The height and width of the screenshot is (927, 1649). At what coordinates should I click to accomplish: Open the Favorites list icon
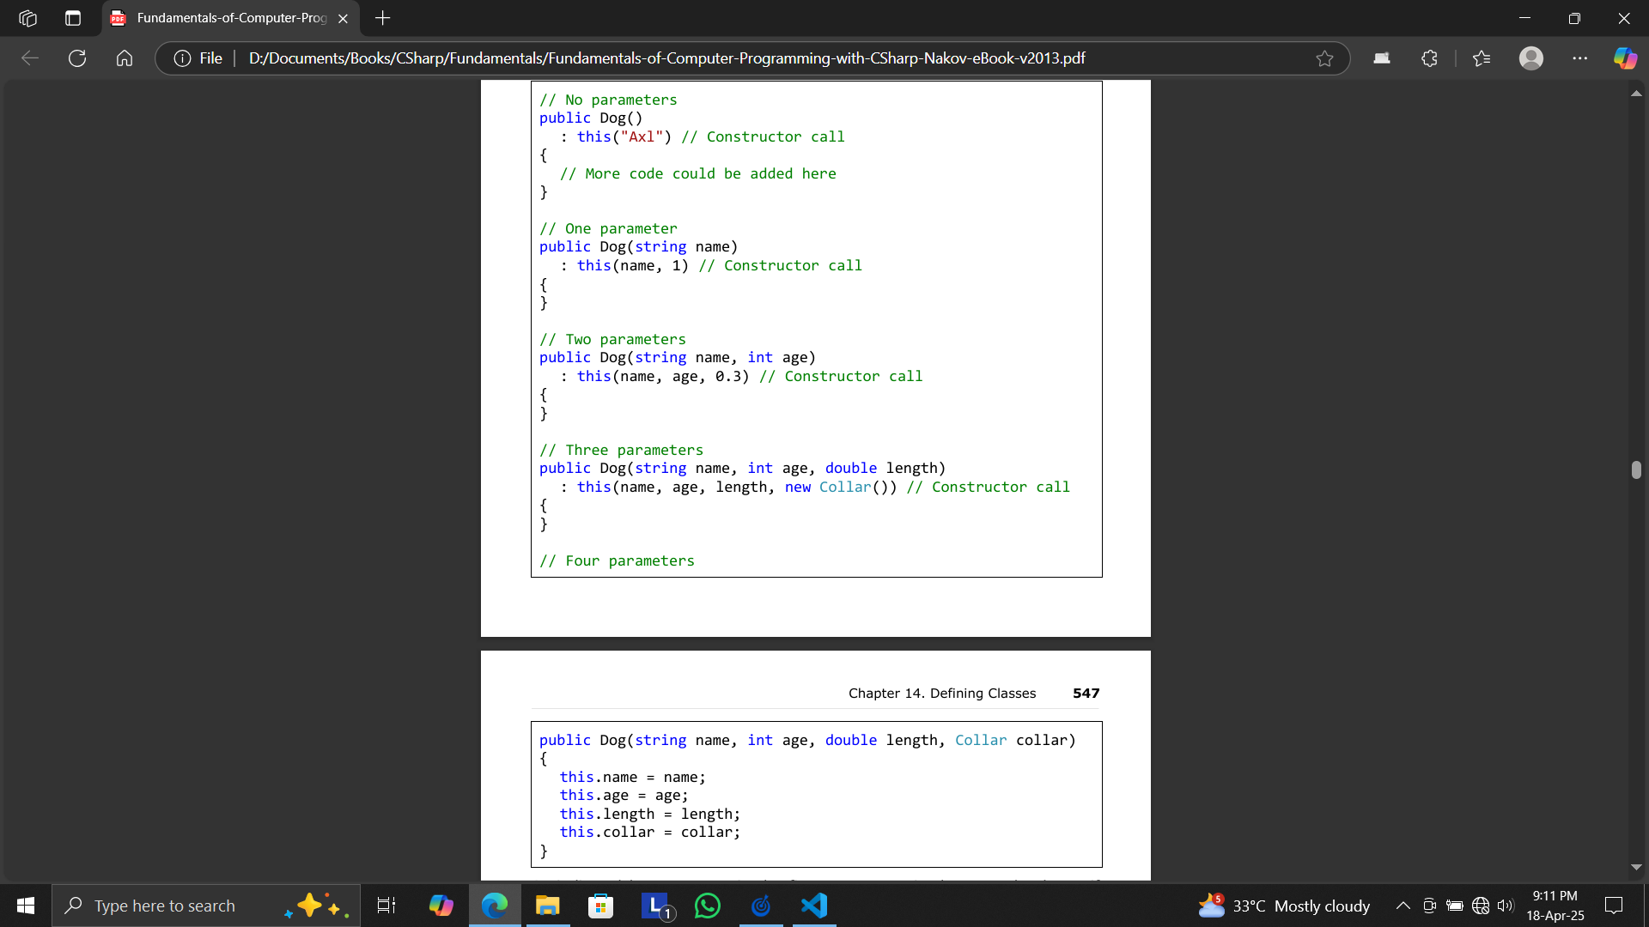1482,58
